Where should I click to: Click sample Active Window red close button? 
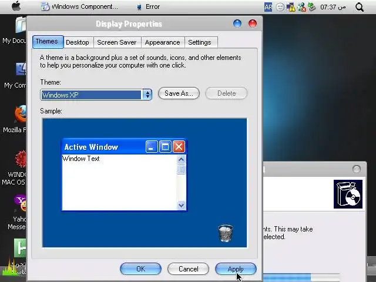coord(179,146)
